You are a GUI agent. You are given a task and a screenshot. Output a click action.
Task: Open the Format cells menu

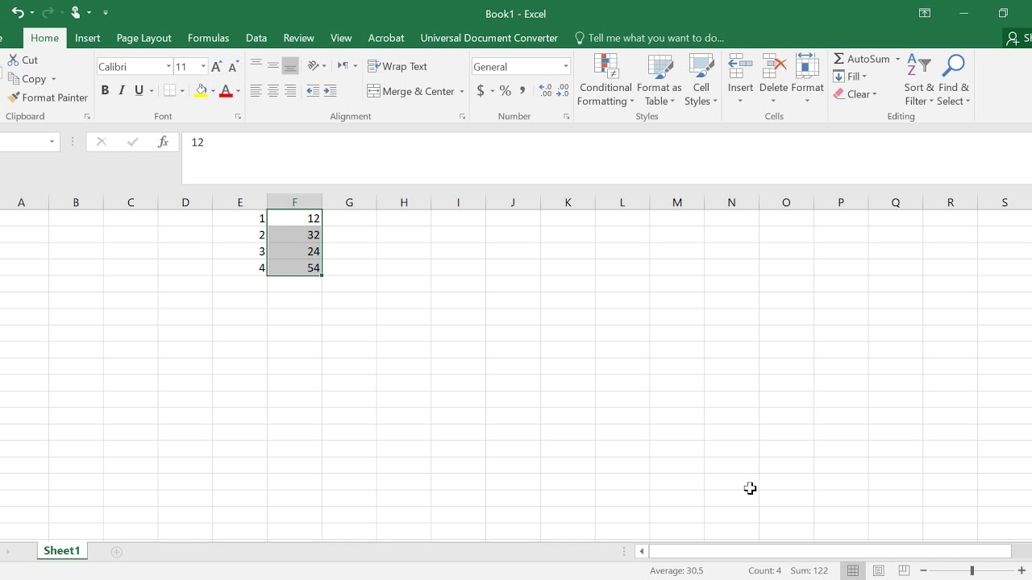pyautogui.click(x=807, y=81)
